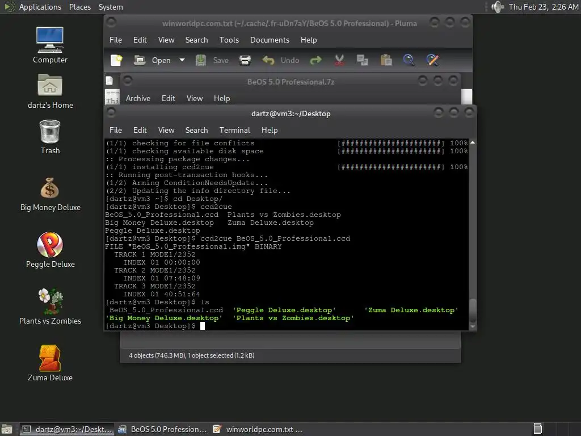
Task: Click the Cut scissors icon in Pluma
Action: click(x=339, y=60)
